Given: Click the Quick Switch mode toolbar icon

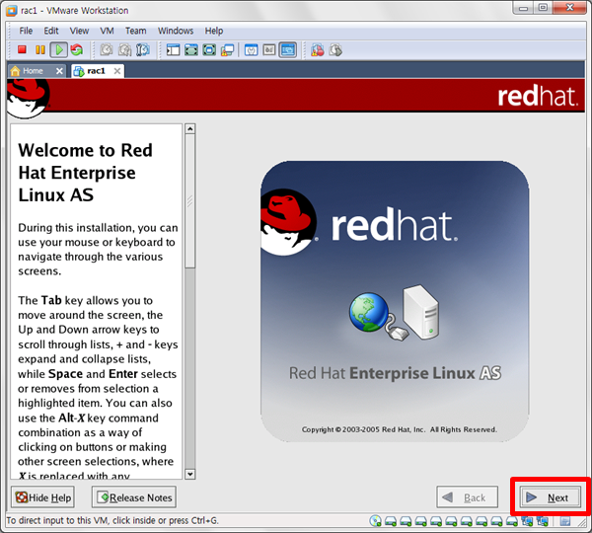Looking at the screenshot, I should 191,50.
